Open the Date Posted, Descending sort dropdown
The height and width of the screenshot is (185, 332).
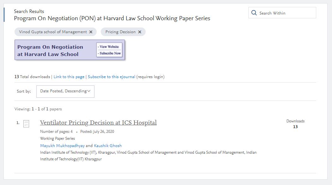(x=65, y=91)
